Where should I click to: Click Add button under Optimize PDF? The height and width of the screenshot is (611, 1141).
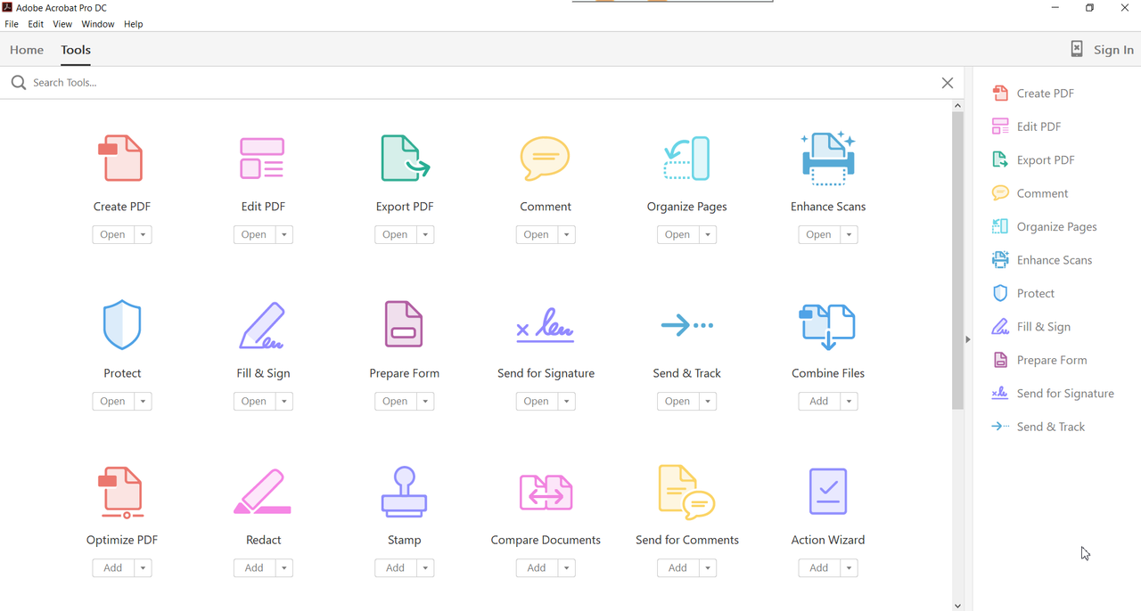pyautogui.click(x=113, y=568)
